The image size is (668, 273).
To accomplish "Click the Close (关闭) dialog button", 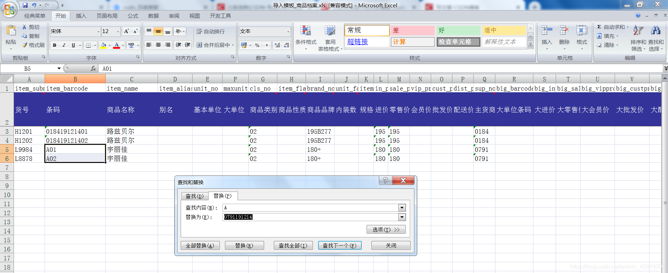I will [x=391, y=245].
